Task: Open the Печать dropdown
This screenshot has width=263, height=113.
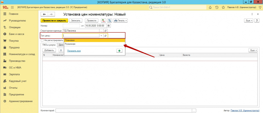Action: pyautogui.click(x=120, y=20)
